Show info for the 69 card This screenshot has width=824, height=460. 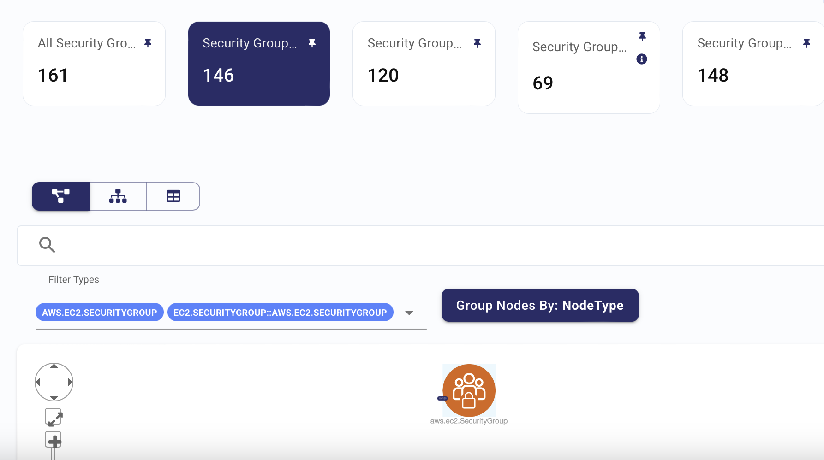[642, 59]
